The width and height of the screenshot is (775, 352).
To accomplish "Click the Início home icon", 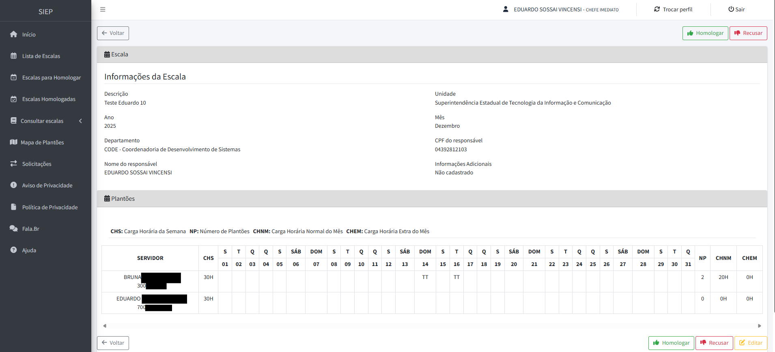I will coord(14,34).
